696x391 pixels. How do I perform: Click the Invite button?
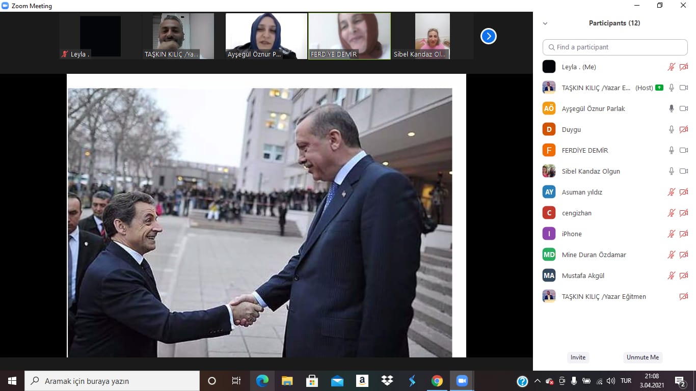[x=578, y=357]
